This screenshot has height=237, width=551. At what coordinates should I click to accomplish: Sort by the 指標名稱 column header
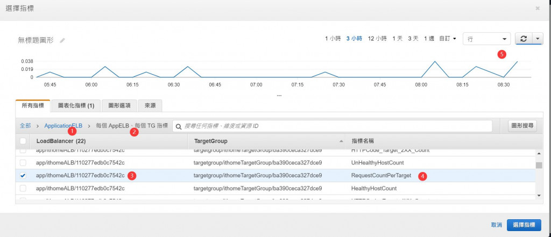point(362,141)
